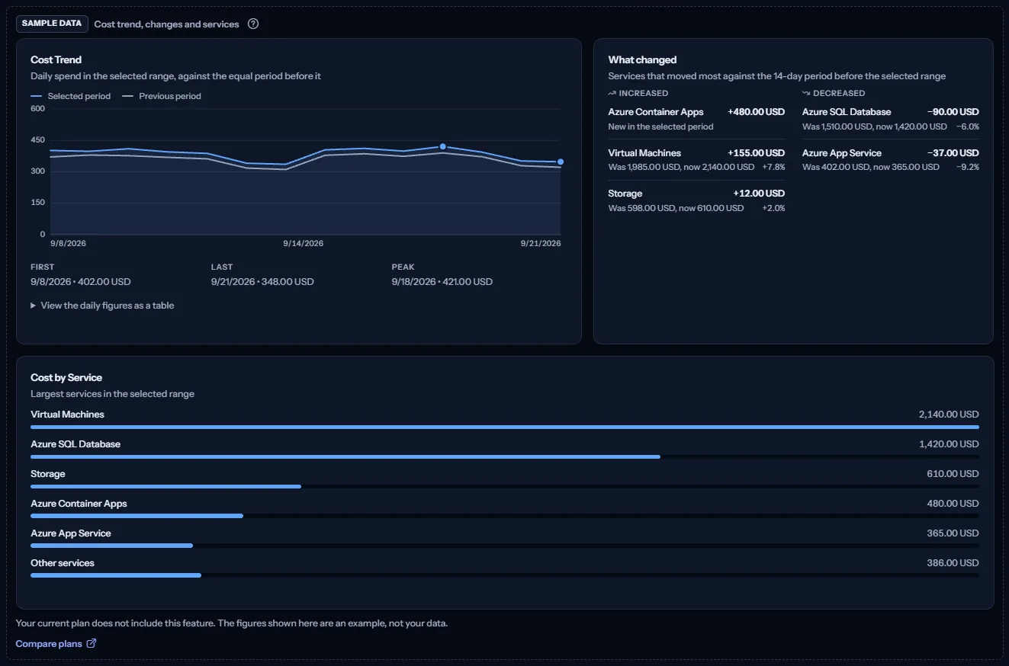Click the last data point on the chart

point(561,162)
